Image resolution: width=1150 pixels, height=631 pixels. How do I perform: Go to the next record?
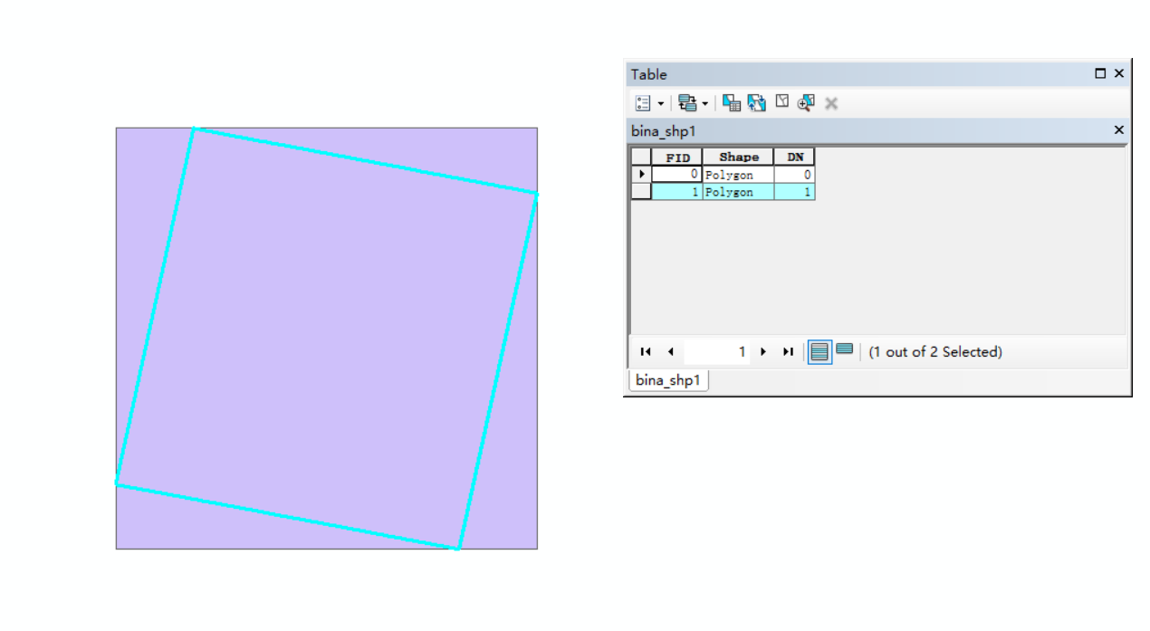pyautogui.click(x=763, y=351)
